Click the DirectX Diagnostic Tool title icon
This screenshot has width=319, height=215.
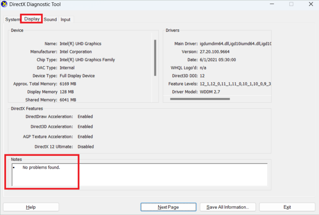(4, 4)
